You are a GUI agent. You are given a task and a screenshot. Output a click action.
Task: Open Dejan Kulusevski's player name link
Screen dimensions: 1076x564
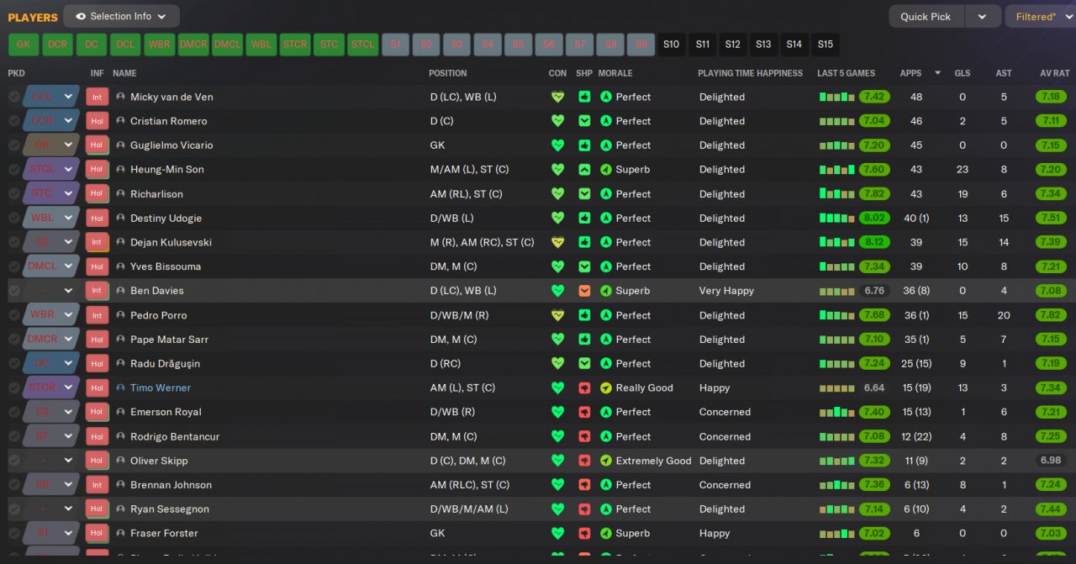click(x=171, y=242)
